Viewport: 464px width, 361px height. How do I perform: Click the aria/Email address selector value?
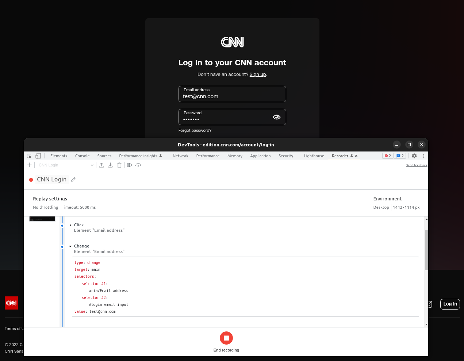coord(108,291)
